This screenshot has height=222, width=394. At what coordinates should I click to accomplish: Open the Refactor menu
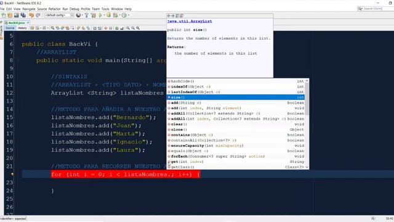click(55, 9)
